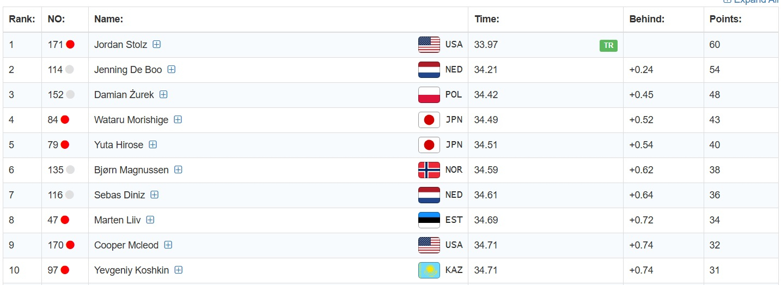The width and height of the screenshot is (781, 285).
Task: Click plus icon next to Wataru Morishige
Action: [x=178, y=119]
